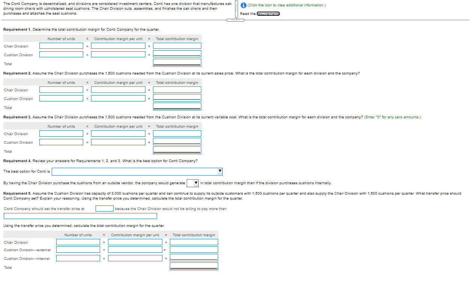Open the small dropdown before 'in total contribution margin'

193,183
